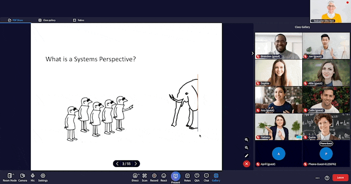
Task: Click the 'Phone-Guest-61258762' name label
Action: pos(322,164)
